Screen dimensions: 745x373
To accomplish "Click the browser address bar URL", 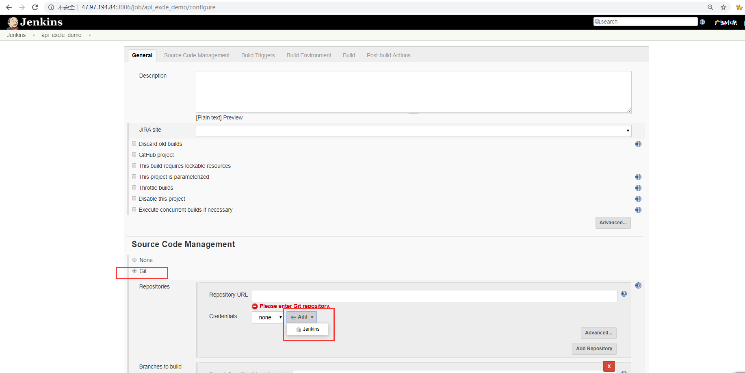I will tap(148, 7).
